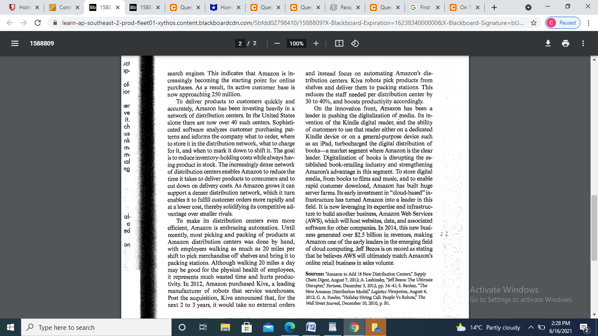Activate the fit-to-page view
The height and width of the screenshot is (336, 598).
pyautogui.click(x=339, y=43)
